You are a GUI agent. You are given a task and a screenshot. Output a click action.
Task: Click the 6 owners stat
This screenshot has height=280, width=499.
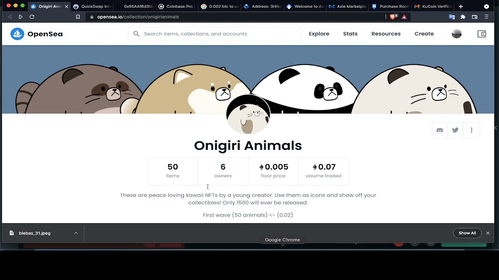point(223,171)
